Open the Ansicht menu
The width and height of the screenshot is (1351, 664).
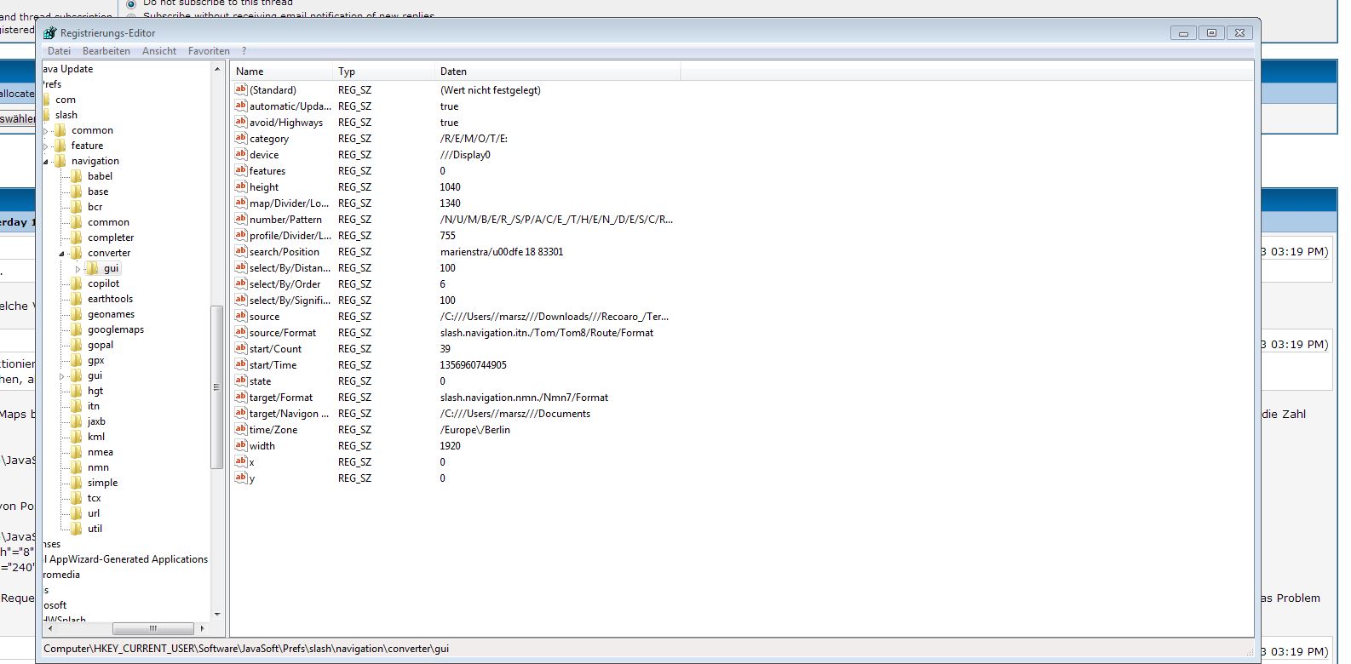click(159, 51)
